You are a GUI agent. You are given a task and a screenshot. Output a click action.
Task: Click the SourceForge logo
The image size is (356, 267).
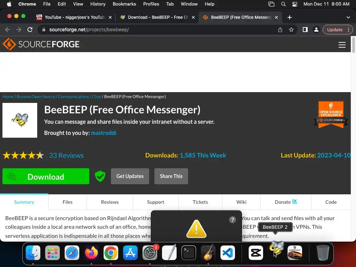(41, 44)
